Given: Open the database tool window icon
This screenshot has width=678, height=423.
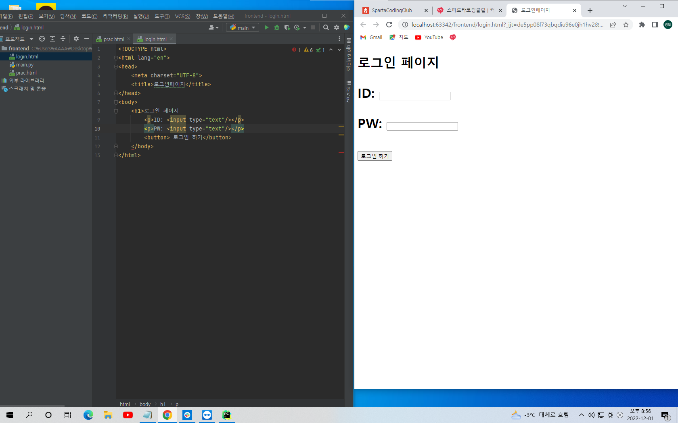Looking at the screenshot, I should pyautogui.click(x=349, y=55).
